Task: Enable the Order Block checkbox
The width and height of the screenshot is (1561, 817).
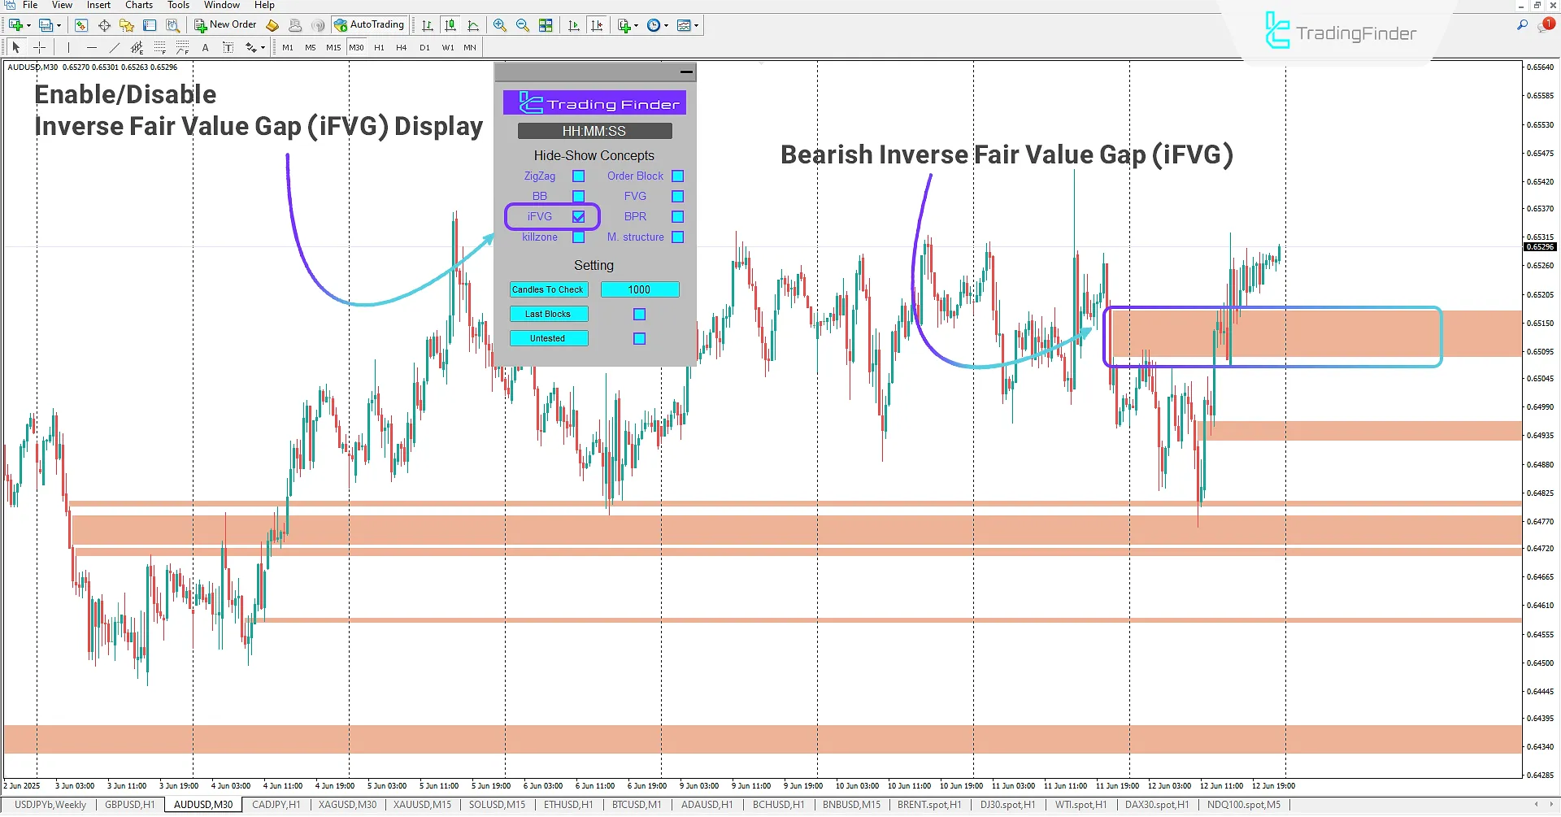Action: [677, 176]
